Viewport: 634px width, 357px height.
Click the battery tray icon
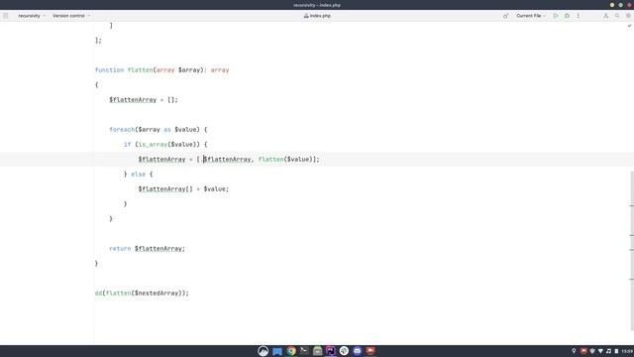[616, 351]
